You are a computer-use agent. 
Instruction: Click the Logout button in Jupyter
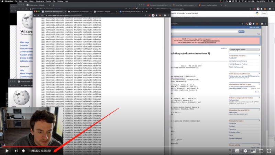tap(264, 13)
